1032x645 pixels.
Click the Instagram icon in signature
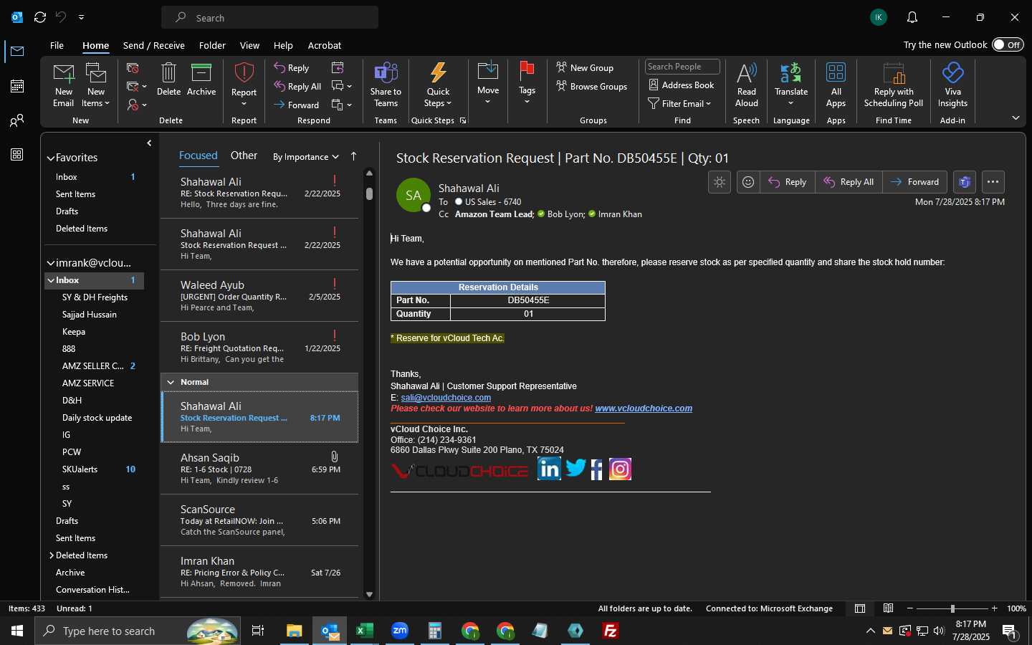click(620, 469)
